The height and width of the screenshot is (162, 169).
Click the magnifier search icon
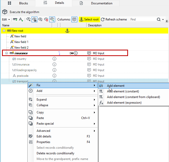[159, 19]
